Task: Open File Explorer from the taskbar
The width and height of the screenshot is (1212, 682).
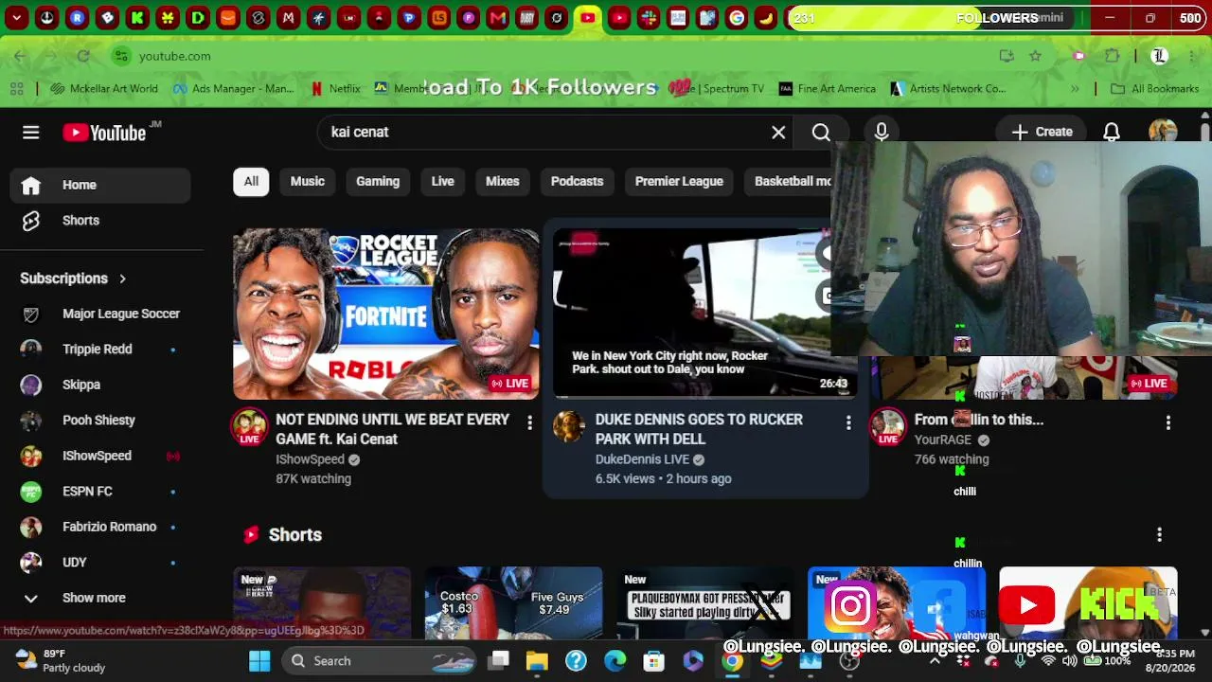Action: [x=537, y=661]
